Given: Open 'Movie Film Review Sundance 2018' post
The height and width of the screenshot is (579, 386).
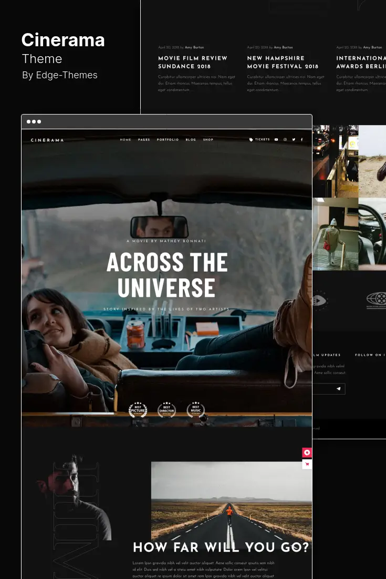Looking at the screenshot, I should [193, 62].
